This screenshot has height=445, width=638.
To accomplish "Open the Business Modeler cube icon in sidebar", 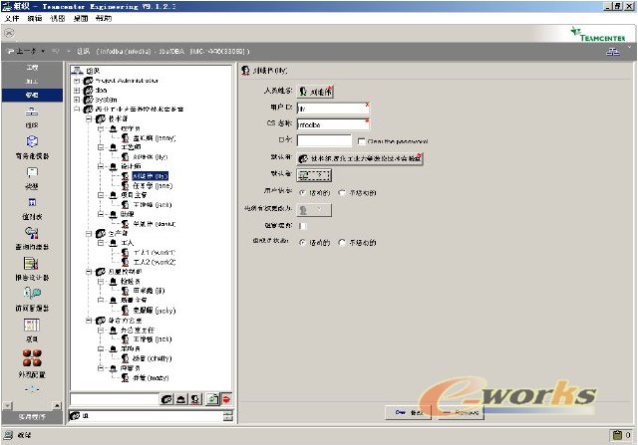I will [32, 143].
